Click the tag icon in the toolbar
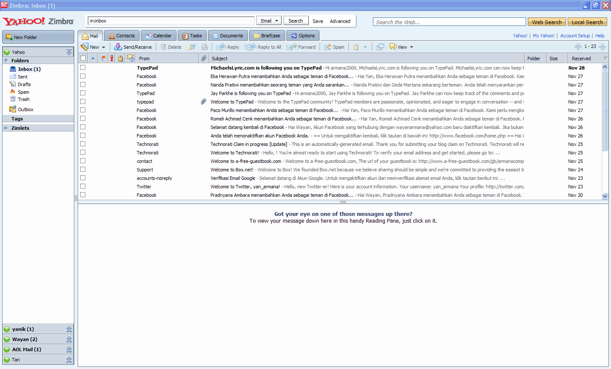611x369 pixels. click(x=356, y=47)
